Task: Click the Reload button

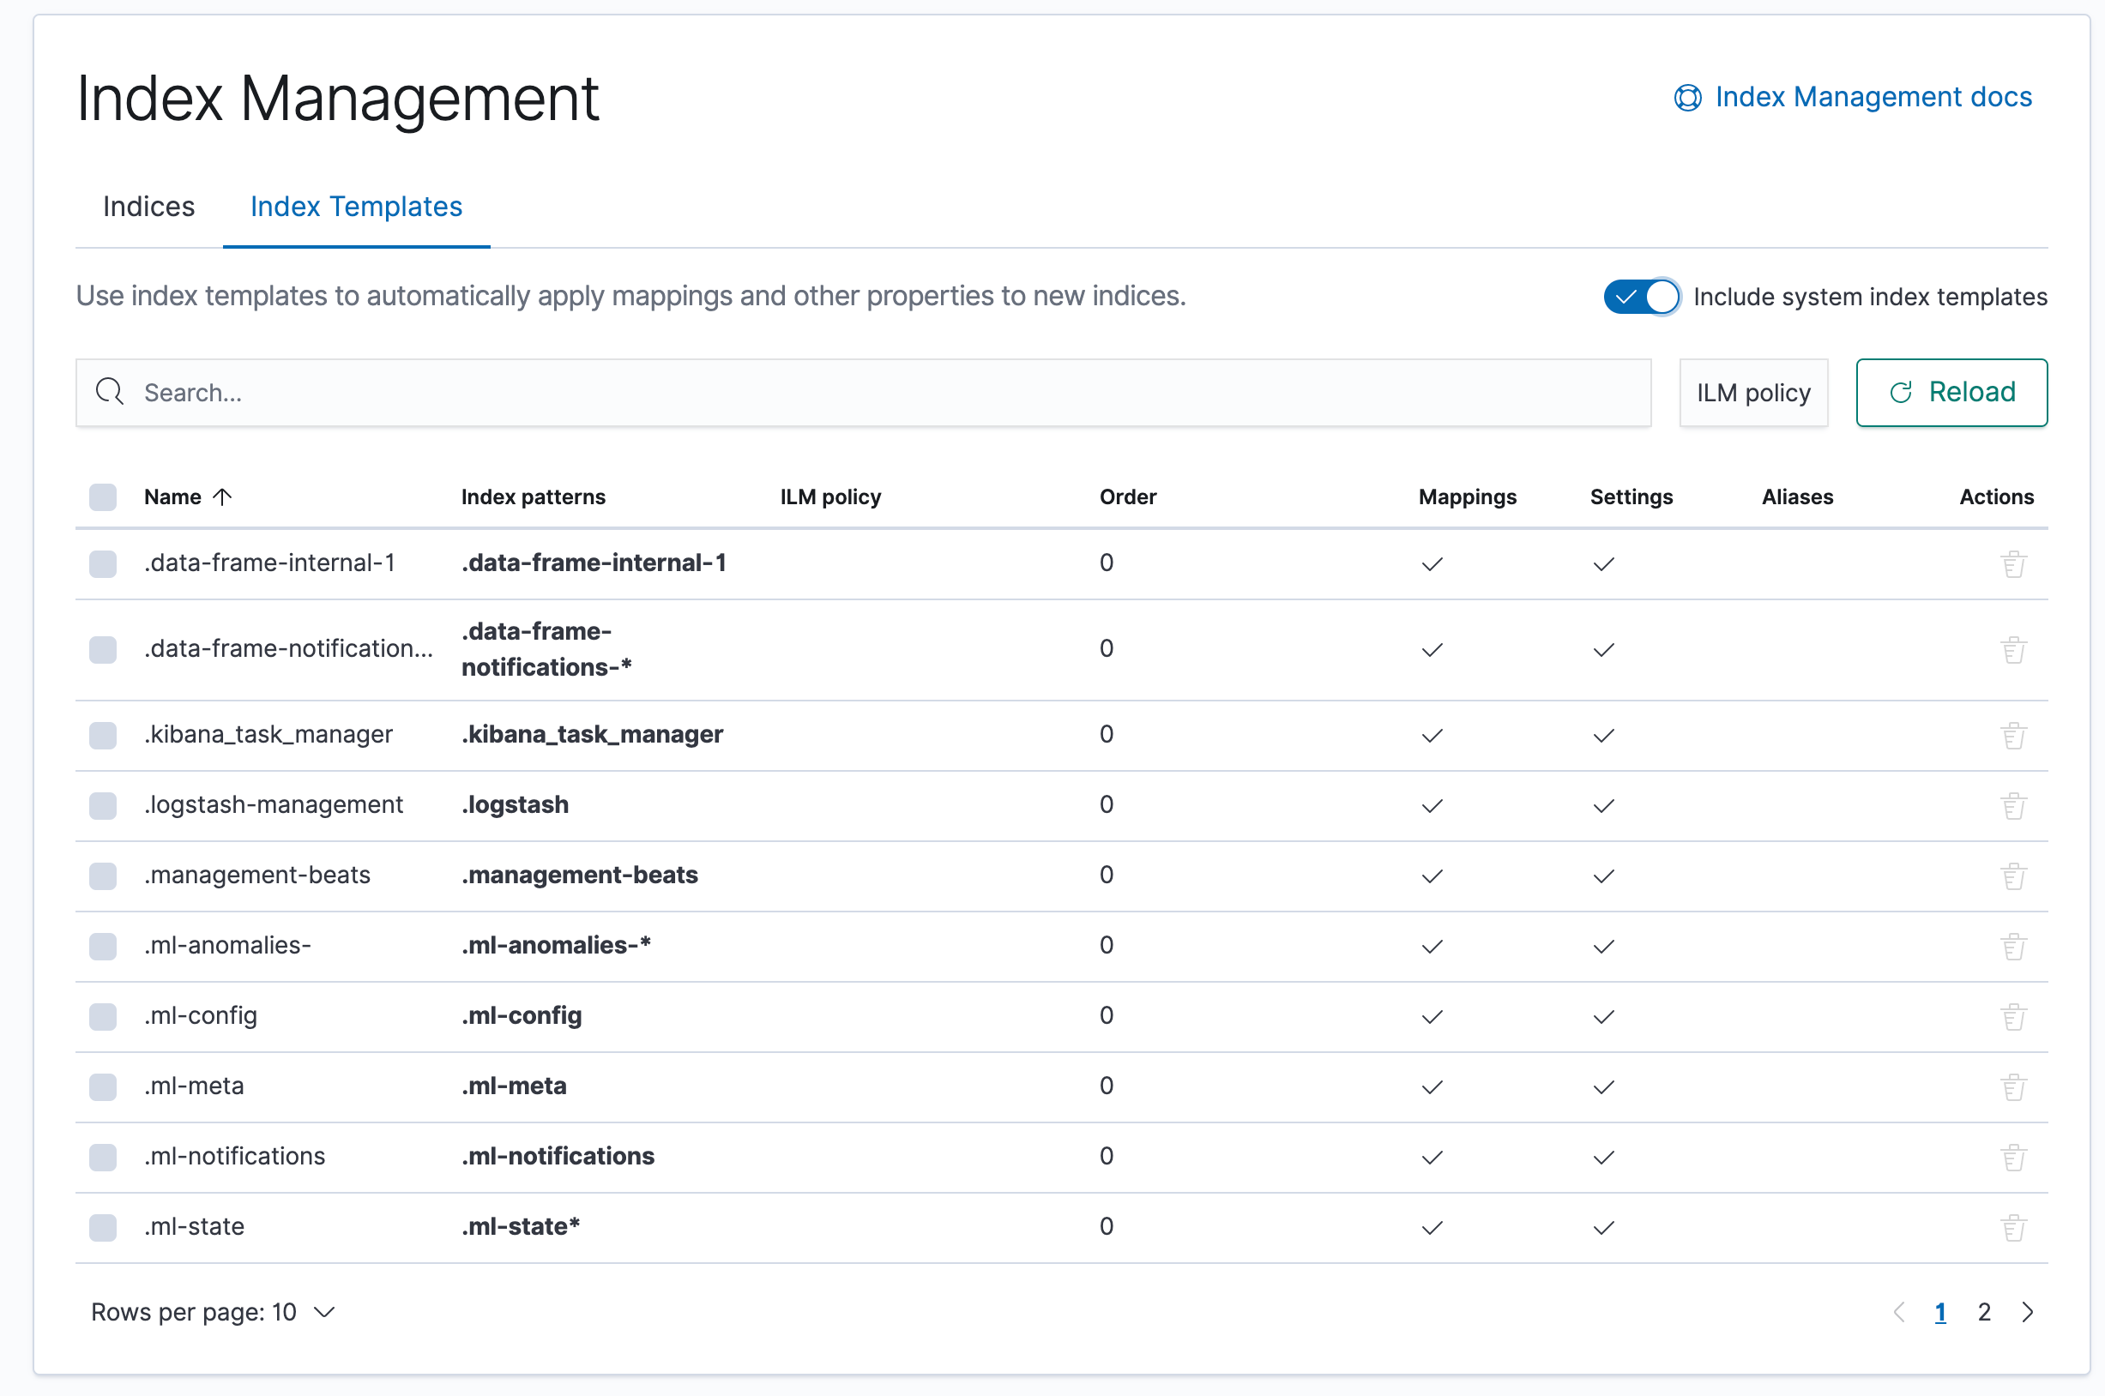Action: [1952, 393]
